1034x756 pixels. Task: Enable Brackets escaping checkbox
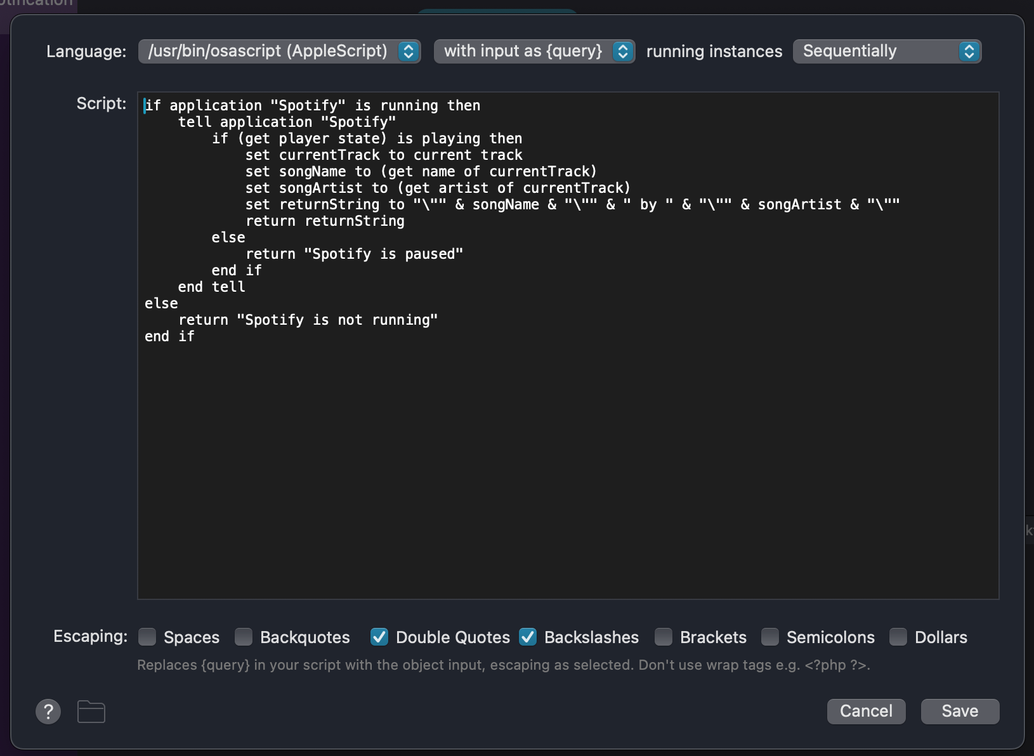click(664, 637)
